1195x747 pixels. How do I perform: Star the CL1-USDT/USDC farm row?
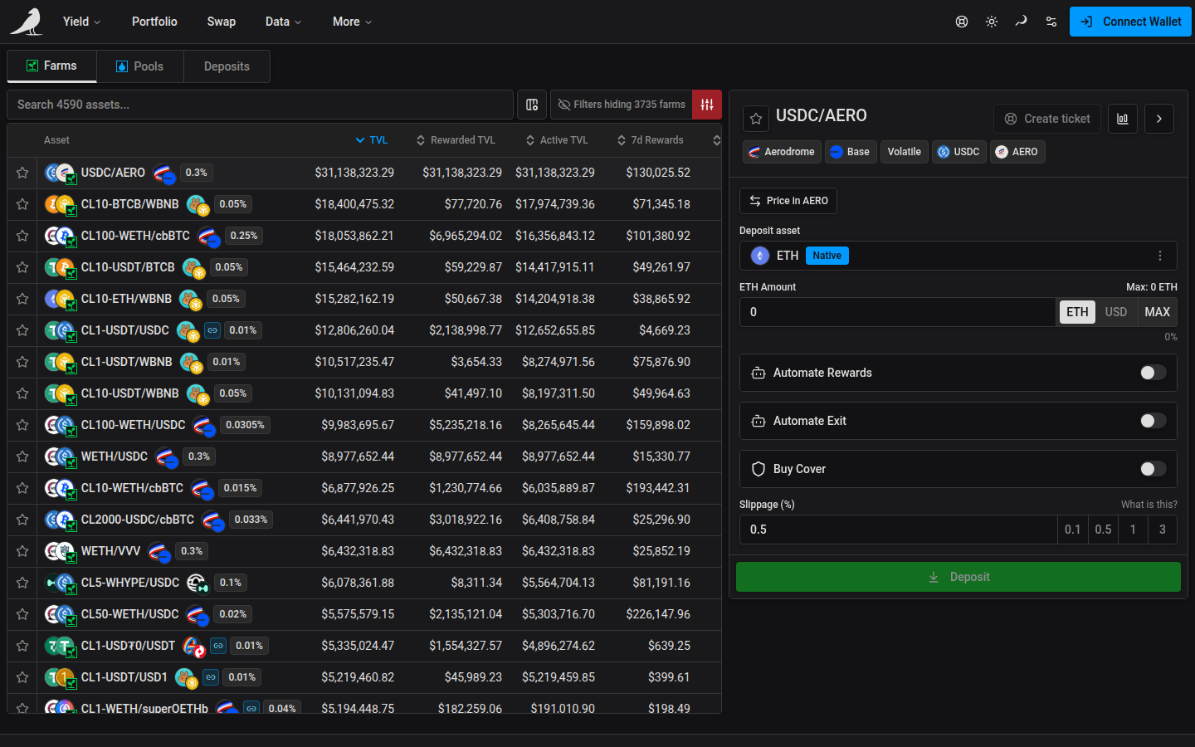(x=22, y=330)
